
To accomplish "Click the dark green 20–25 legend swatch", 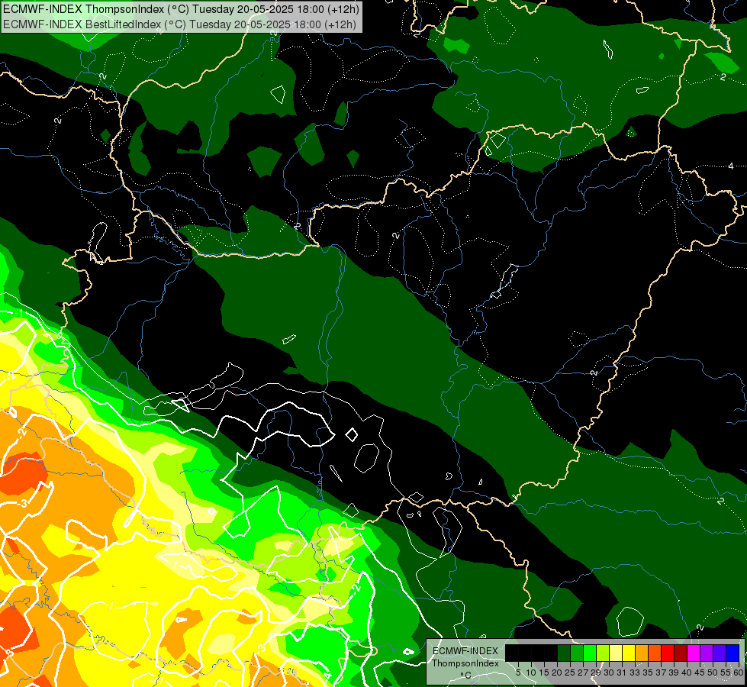I will pos(564,653).
